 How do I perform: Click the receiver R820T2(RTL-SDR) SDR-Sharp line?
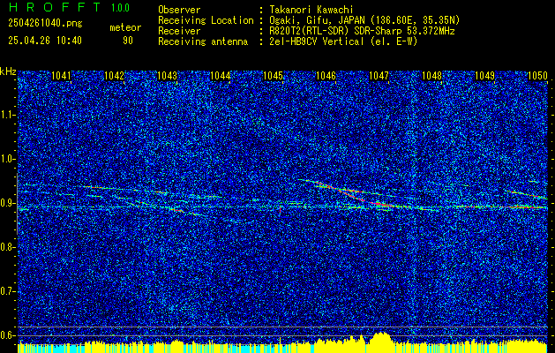[362, 31]
